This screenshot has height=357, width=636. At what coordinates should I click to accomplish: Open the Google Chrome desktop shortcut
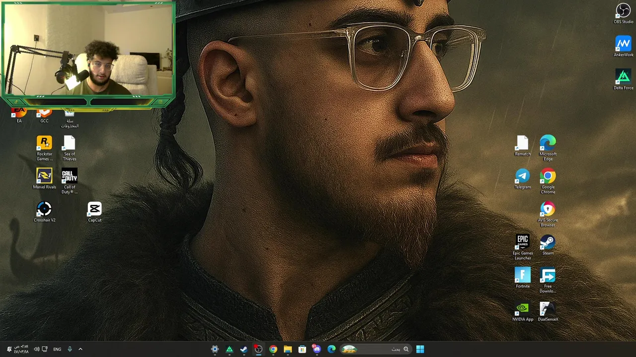[x=548, y=181]
